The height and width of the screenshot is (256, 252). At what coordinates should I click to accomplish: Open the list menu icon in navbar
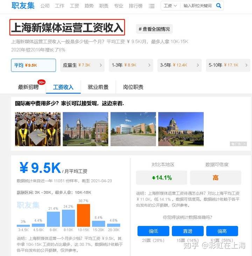tap(152, 6)
